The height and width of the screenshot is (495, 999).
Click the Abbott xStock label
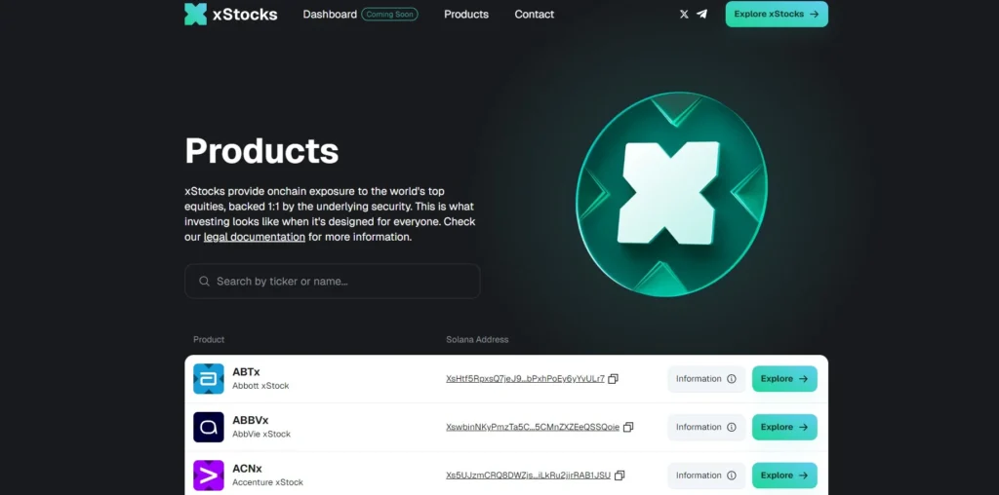260,386
